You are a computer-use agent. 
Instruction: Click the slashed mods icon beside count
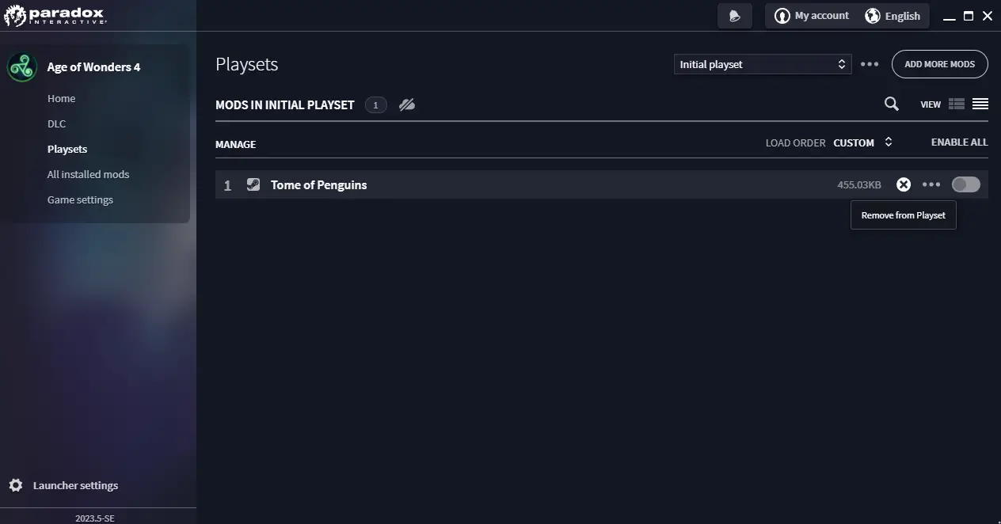407,104
